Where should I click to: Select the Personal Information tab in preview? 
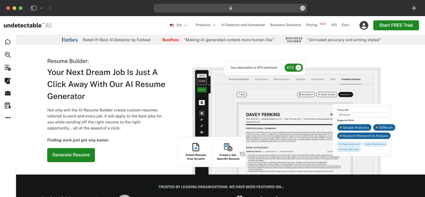click(239, 79)
